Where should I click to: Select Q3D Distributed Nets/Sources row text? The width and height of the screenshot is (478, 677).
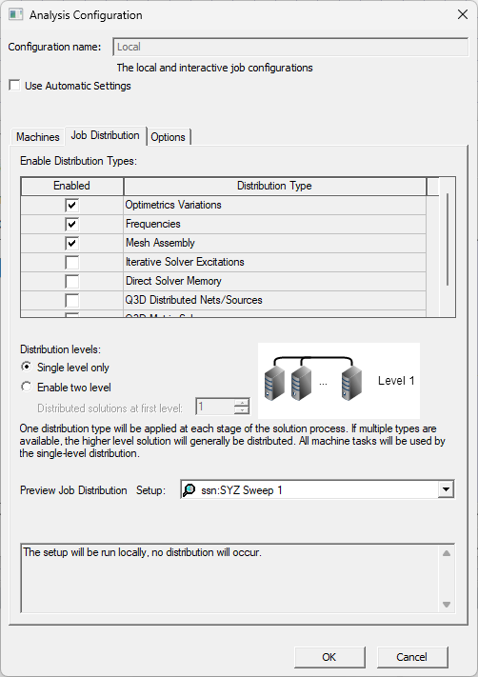194,300
